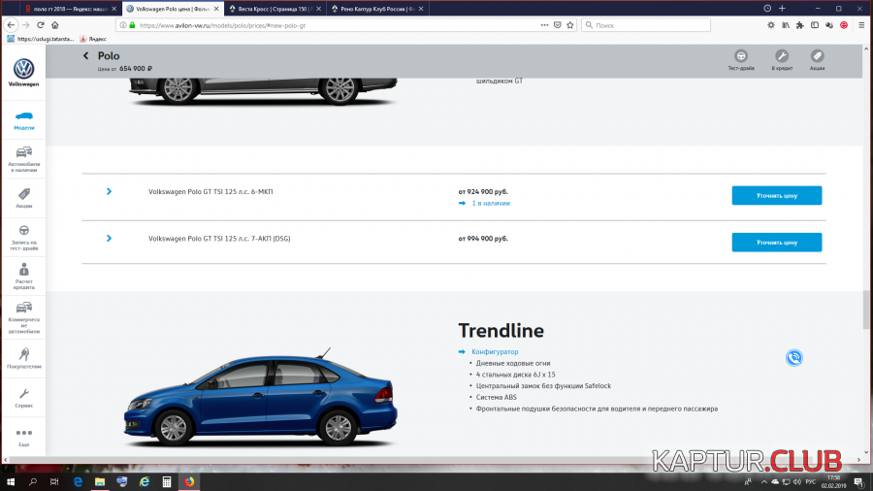Click the vertical page scrollbar thumb

pyautogui.click(x=866, y=309)
